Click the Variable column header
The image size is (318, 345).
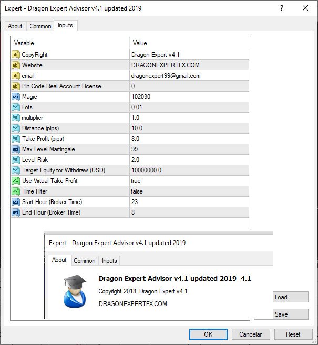click(x=70, y=43)
